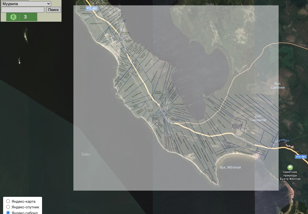Click the бол. Среднее swamp label
This screenshot has height=214, width=308.
pyautogui.click(x=278, y=86)
